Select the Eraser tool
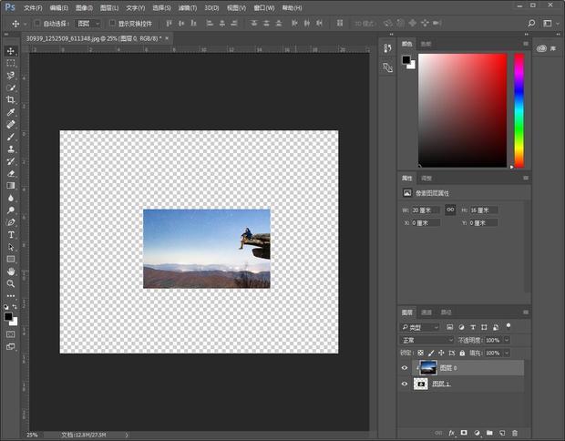The width and height of the screenshot is (565, 441). coord(11,173)
